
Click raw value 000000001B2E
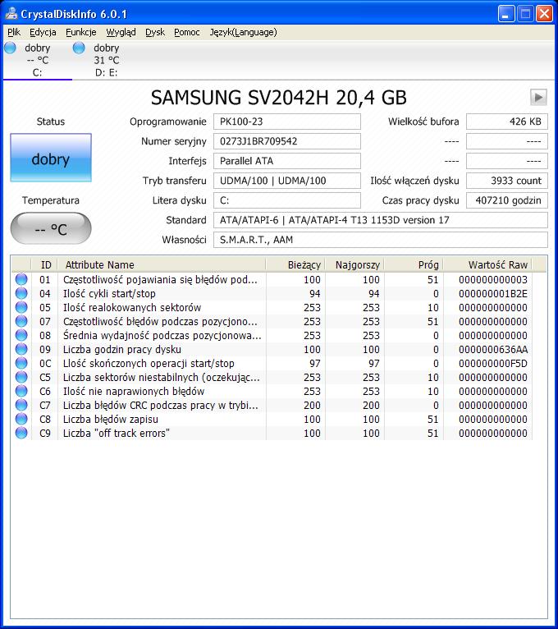pyautogui.click(x=493, y=293)
